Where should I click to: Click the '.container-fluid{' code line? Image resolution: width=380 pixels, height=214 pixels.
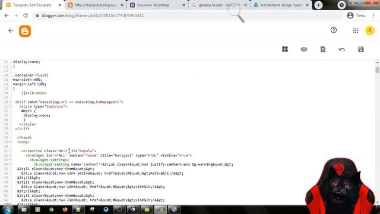pos(30,75)
